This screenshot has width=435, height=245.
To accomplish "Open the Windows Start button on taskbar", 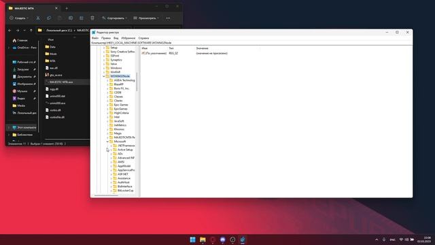I will 192,240.
